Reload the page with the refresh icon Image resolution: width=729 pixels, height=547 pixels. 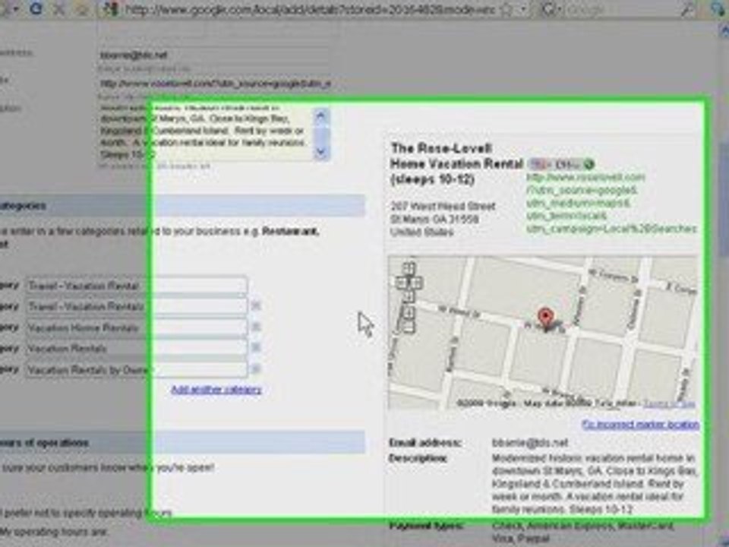click(36, 8)
